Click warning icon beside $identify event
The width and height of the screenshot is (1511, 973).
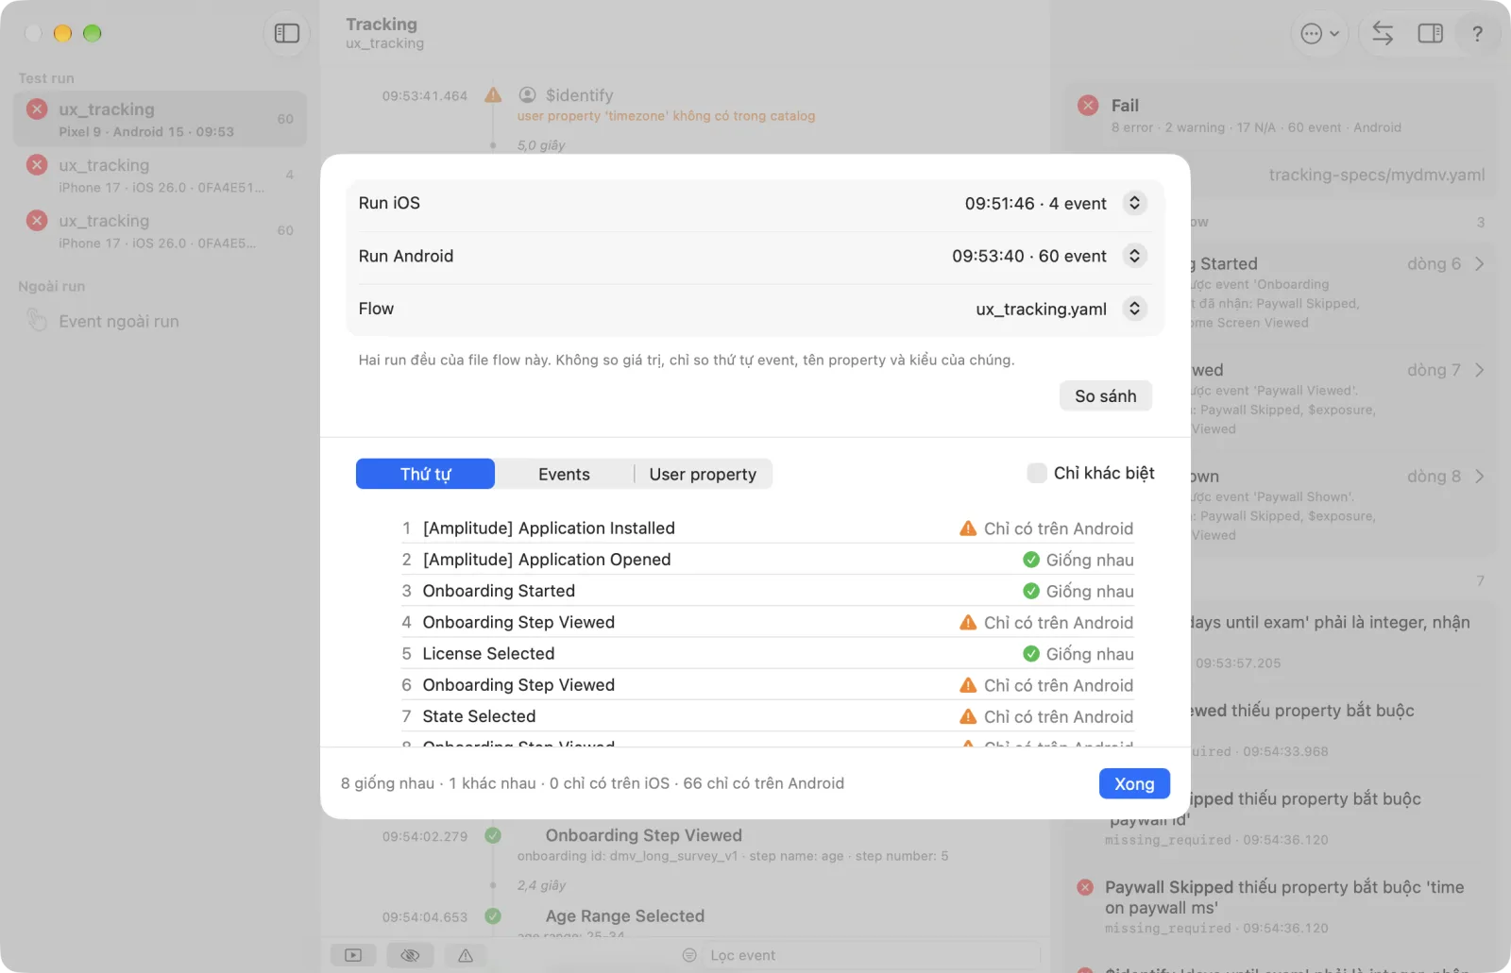click(493, 94)
